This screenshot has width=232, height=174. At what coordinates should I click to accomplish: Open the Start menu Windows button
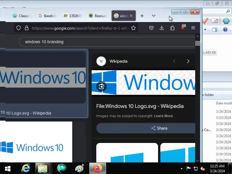click(x=8, y=168)
